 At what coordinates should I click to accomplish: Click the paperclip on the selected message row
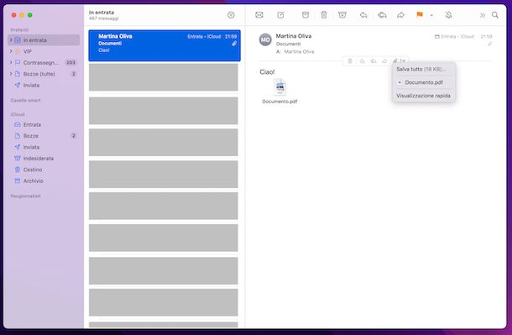click(x=234, y=44)
